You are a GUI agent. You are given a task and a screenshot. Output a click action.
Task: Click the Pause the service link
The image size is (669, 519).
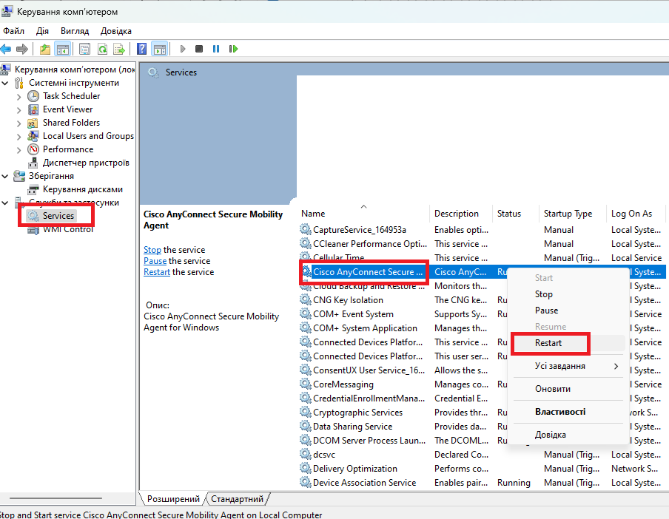point(155,261)
